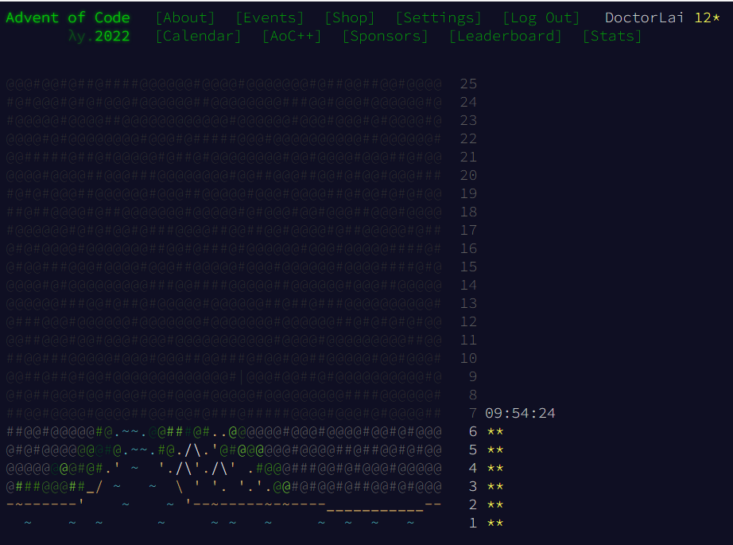
Task: Click the locked day 9 number
Action: point(472,376)
